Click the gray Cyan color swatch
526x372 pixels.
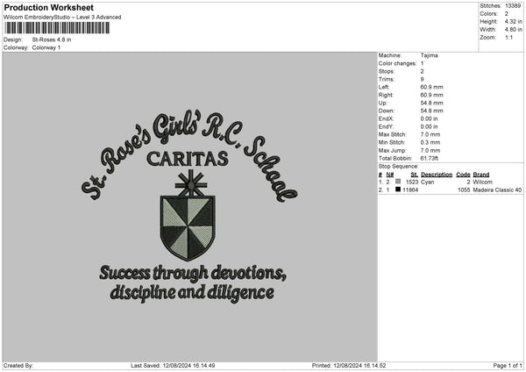point(398,182)
